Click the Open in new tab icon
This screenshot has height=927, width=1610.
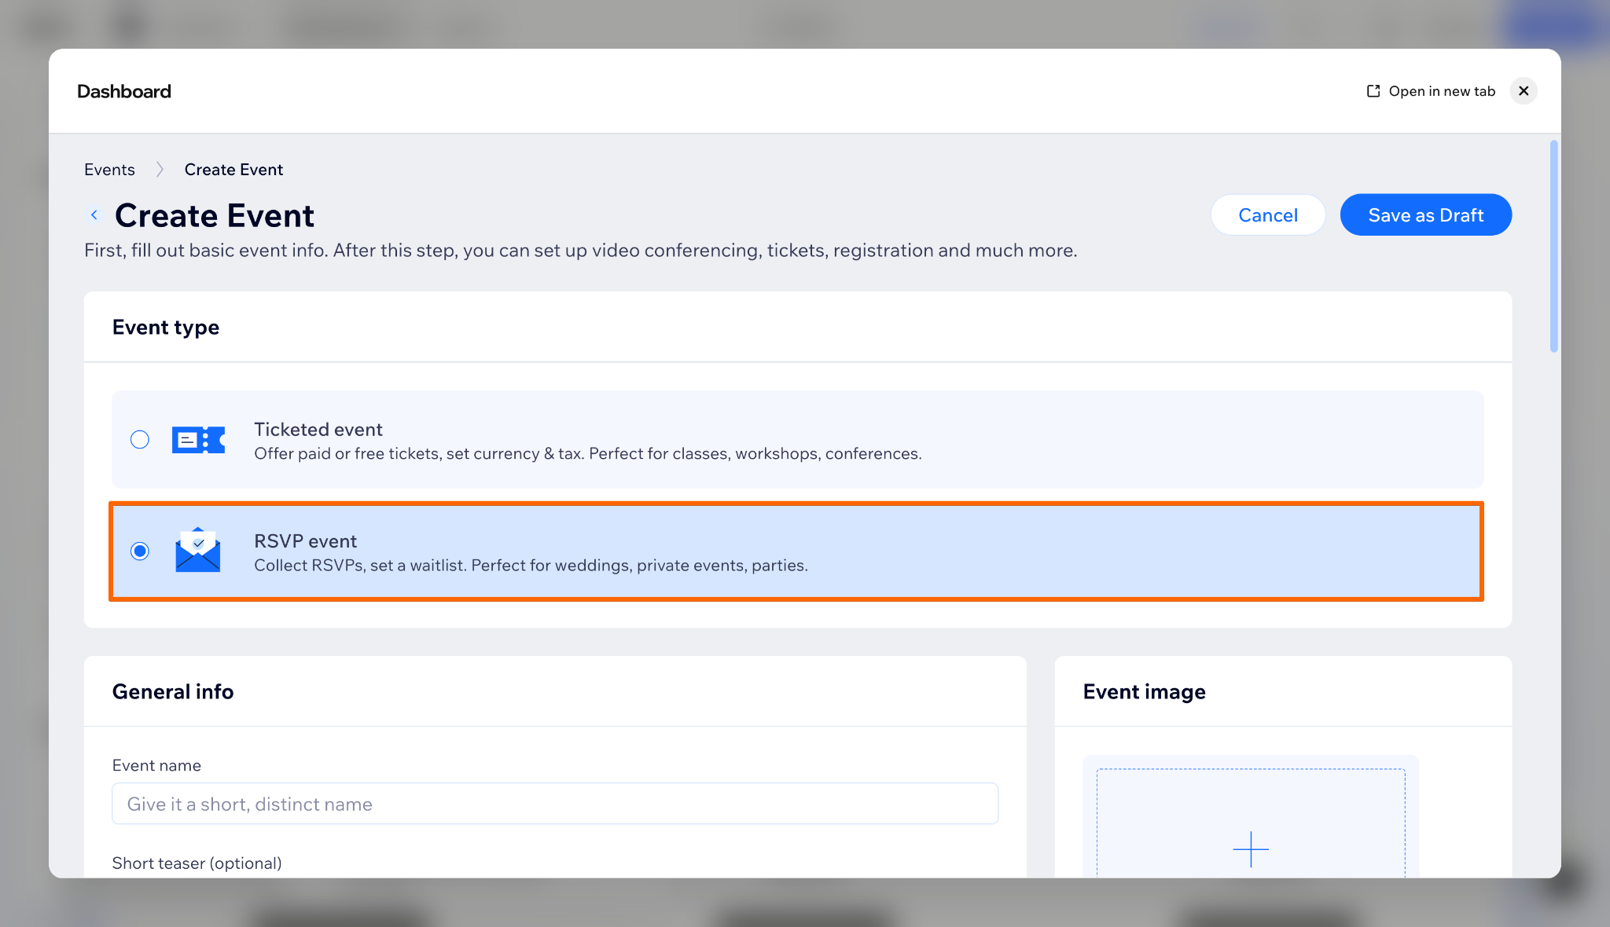(x=1373, y=91)
